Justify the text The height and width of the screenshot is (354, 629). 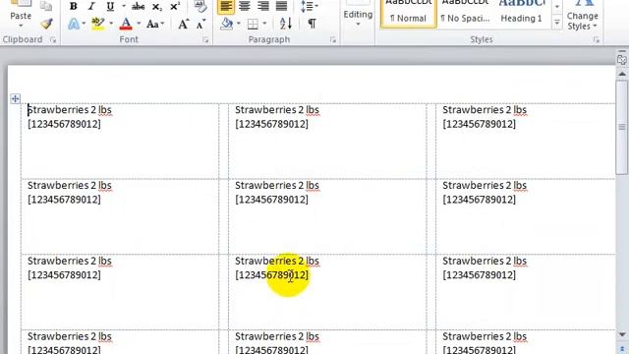(x=282, y=6)
